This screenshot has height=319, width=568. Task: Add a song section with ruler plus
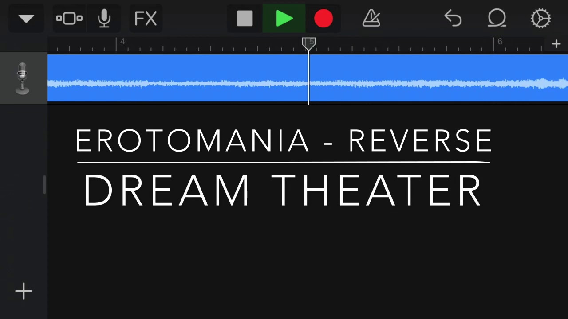(x=556, y=44)
